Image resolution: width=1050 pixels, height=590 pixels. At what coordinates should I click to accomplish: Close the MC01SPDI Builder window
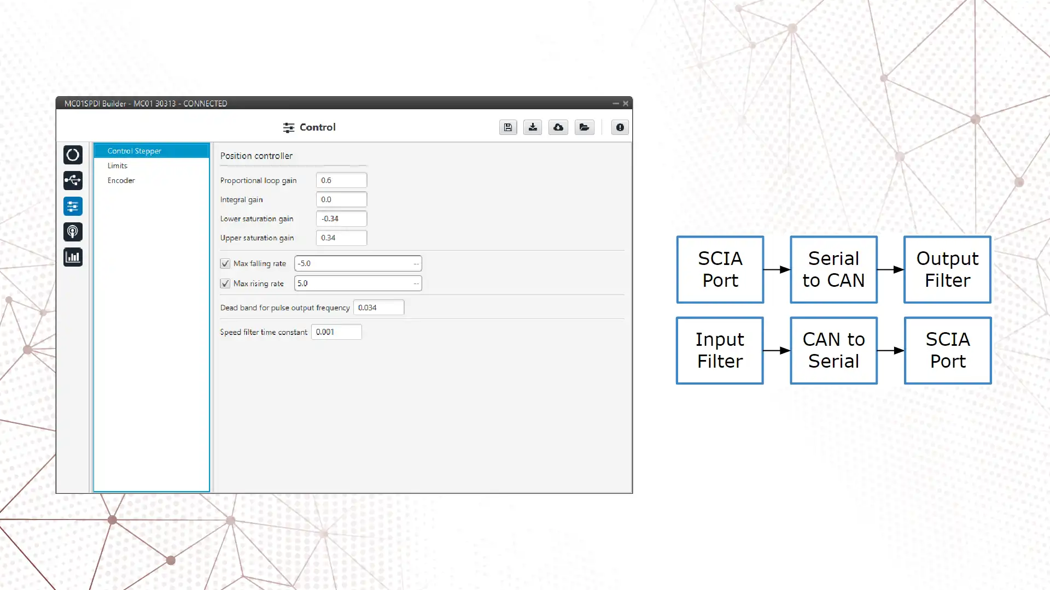[626, 103]
